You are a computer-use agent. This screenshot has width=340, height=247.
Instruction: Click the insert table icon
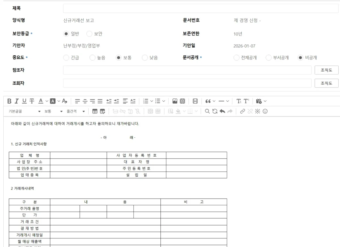(95, 111)
